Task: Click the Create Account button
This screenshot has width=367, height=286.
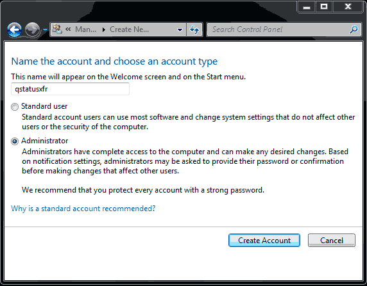Action: coord(264,240)
